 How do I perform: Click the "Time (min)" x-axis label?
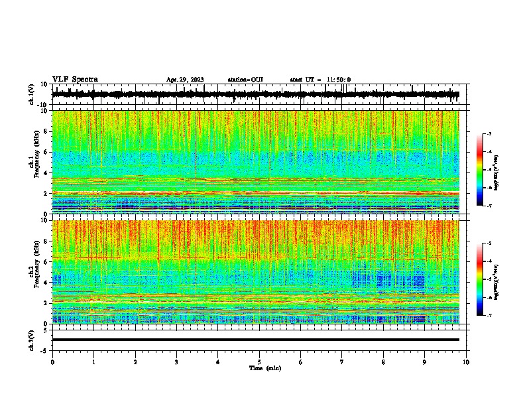pos(265,368)
